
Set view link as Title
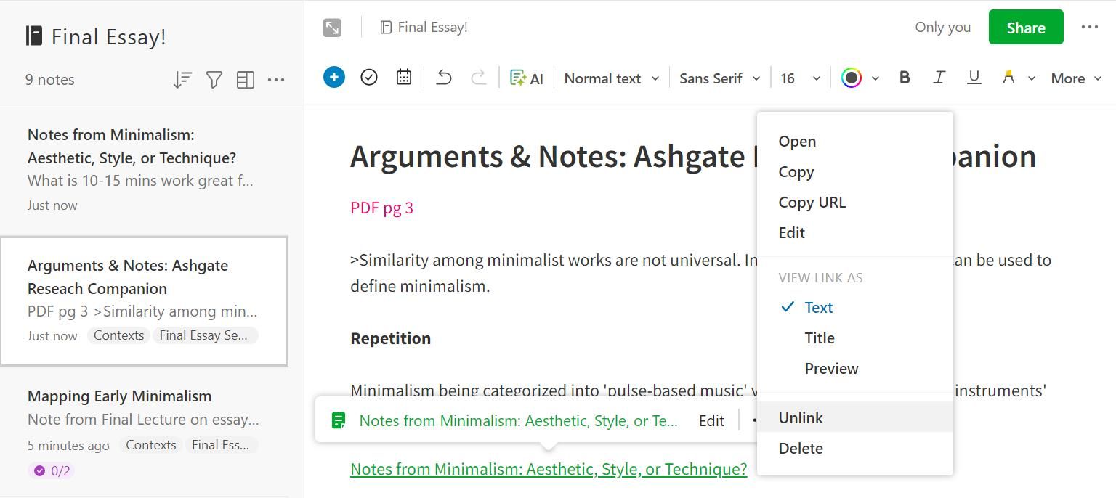(x=820, y=338)
